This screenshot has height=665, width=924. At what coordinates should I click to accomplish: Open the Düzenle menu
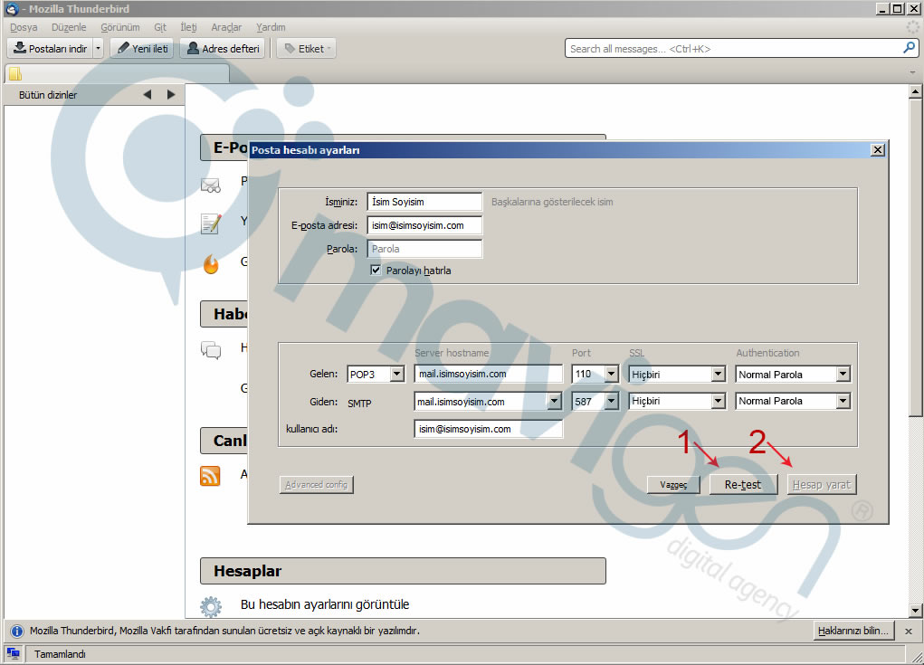69,27
